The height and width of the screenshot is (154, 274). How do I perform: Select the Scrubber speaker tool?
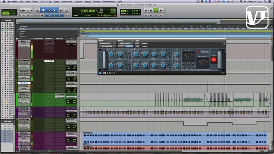[x=61, y=10]
